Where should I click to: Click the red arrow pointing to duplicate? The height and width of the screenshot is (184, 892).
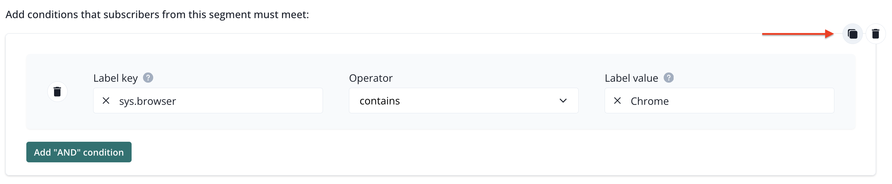797,34
